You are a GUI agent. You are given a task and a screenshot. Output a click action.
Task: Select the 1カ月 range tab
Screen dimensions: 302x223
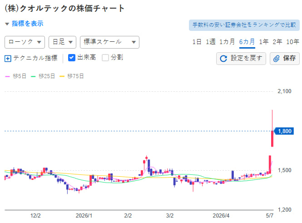click(227, 42)
